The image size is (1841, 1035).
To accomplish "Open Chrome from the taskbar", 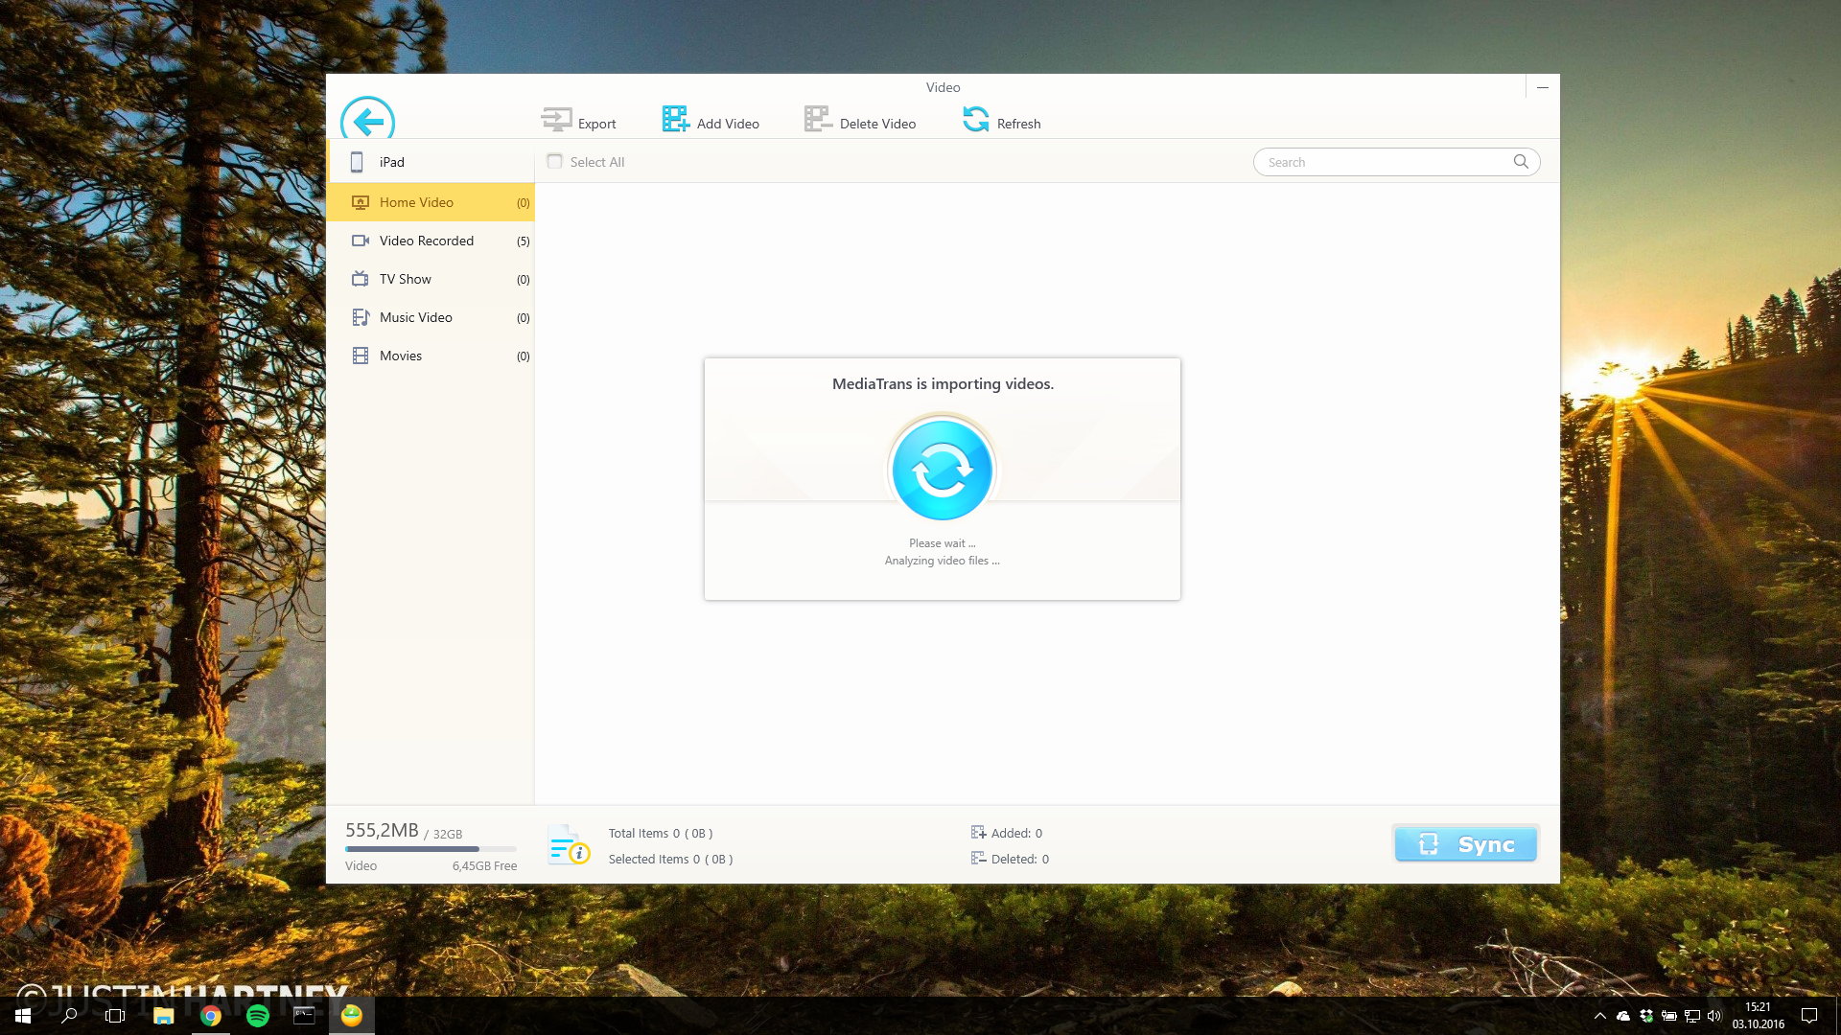I will (211, 1016).
